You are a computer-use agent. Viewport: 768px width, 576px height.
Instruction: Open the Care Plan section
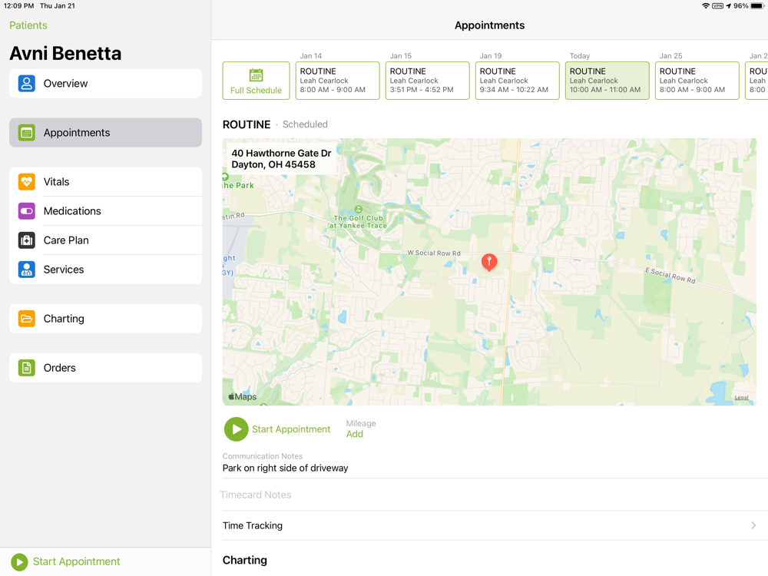coord(105,240)
